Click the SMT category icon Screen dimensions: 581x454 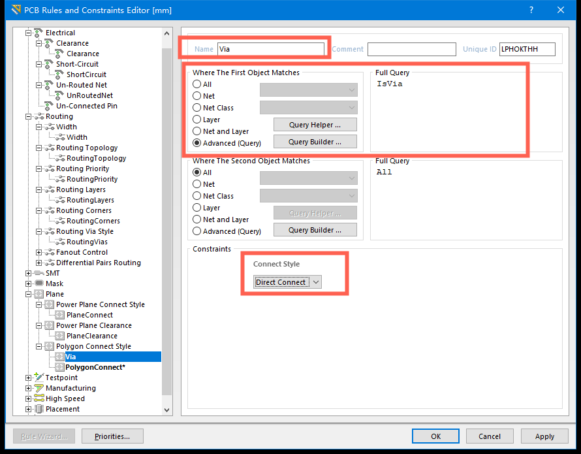pyautogui.click(x=39, y=273)
